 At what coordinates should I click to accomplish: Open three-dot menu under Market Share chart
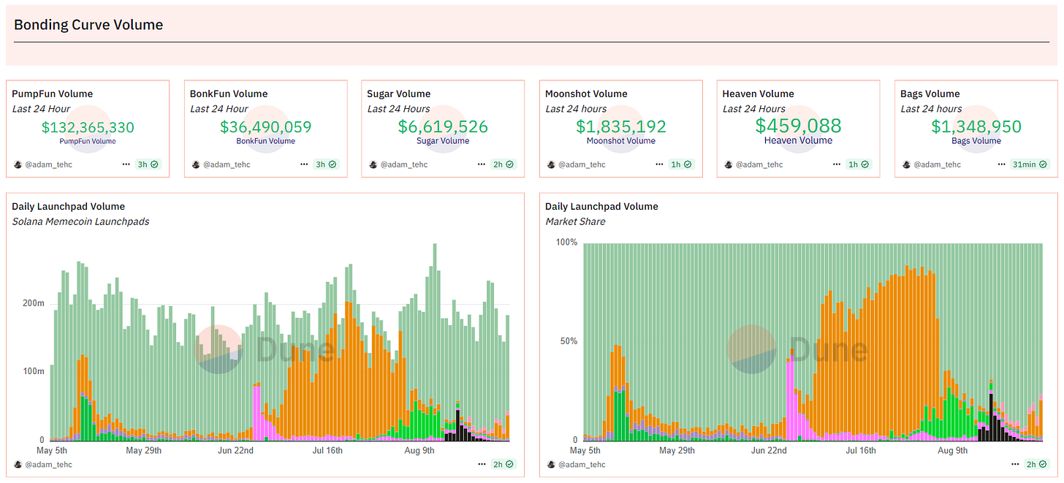[1014, 464]
